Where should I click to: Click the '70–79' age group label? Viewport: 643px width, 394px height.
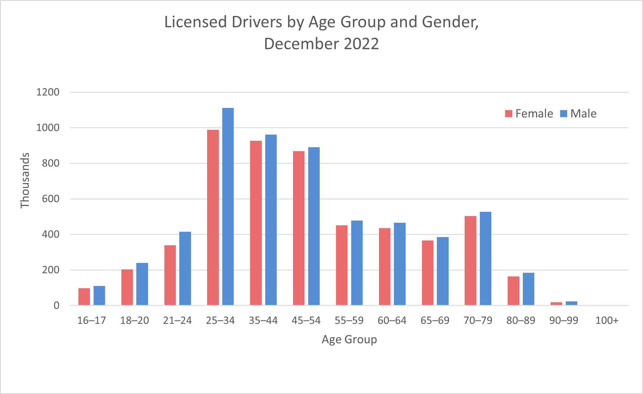pos(478,320)
